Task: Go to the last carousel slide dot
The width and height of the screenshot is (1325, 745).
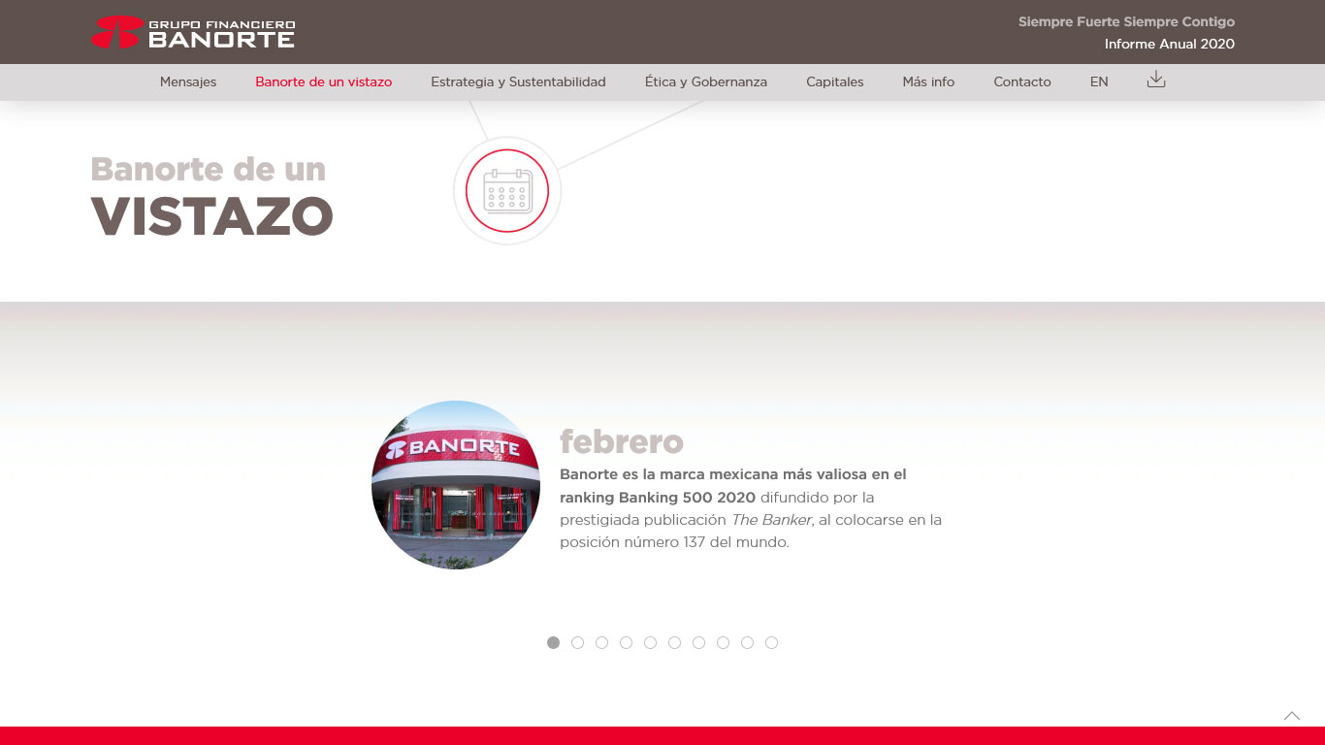Action: coord(771,642)
